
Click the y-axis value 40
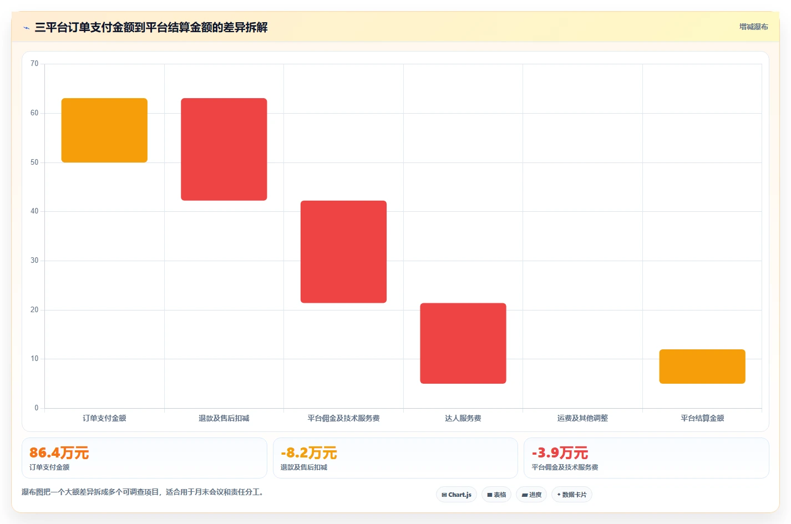tap(34, 211)
